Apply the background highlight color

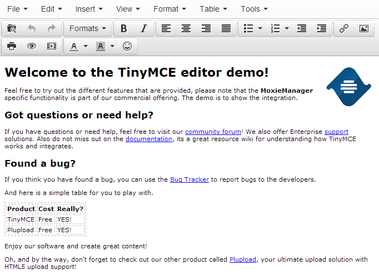[101, 46]
